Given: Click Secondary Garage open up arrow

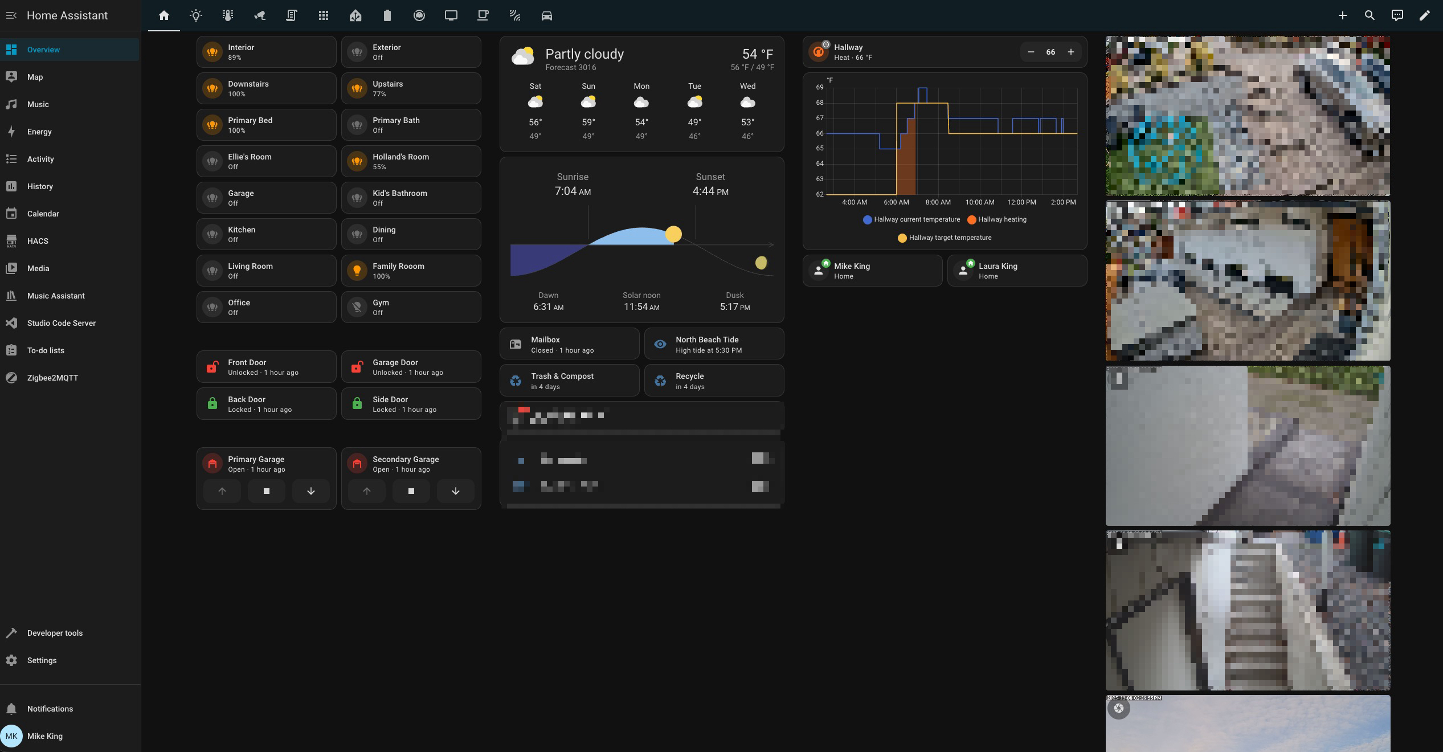Looking at the screenshot, I should (366, 491).
